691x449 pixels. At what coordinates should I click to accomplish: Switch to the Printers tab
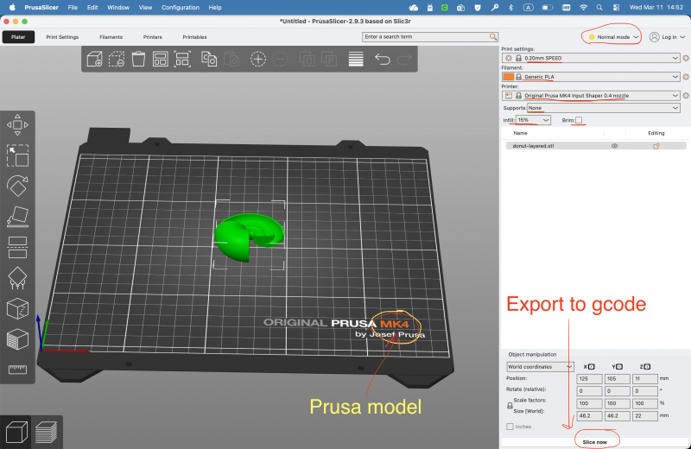[x=153, y=37]
